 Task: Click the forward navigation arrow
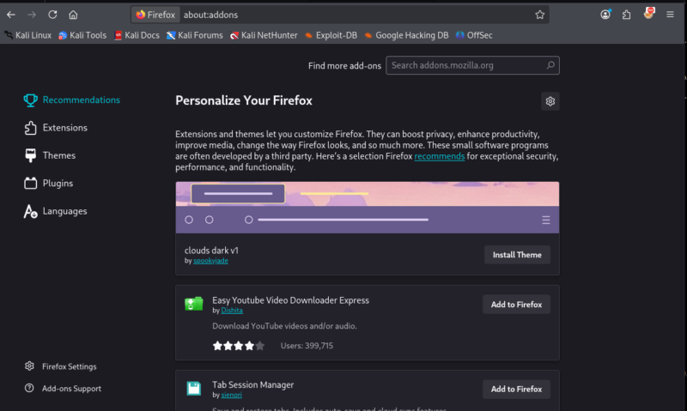click(32, 15)
